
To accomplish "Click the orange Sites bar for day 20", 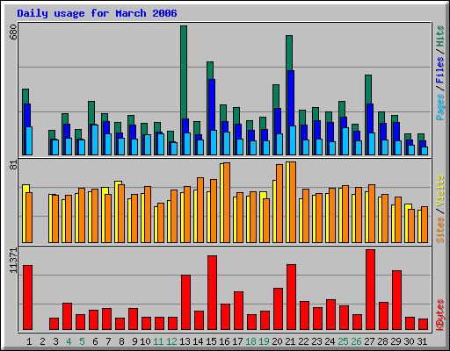I will 279,204.
